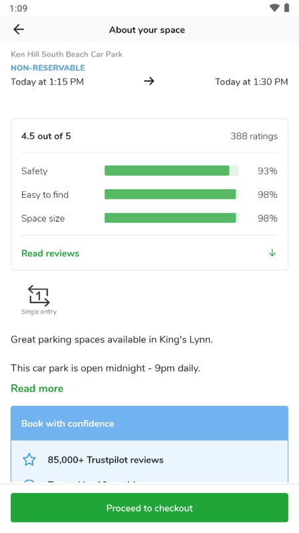Tap the Safety rating bar
The height and width of the screenshot is (533, 299).
point(172,171)
